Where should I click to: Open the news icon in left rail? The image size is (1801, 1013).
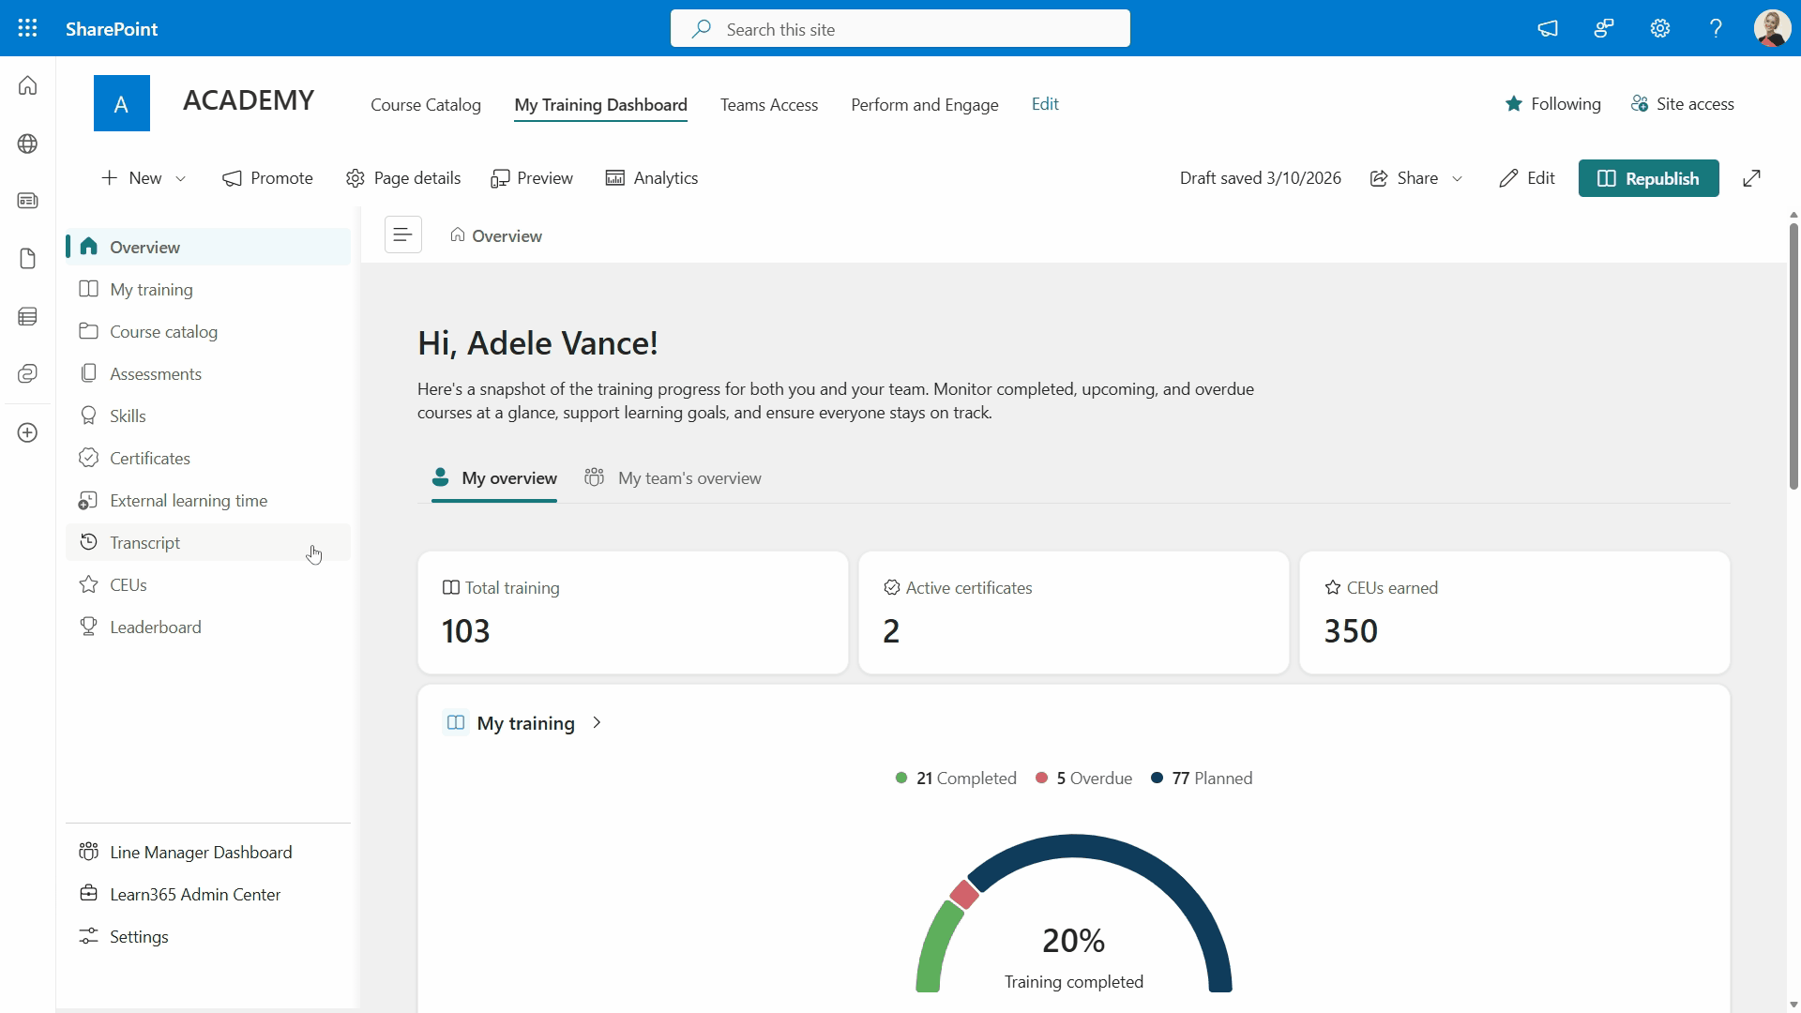(x=28, y=201)
